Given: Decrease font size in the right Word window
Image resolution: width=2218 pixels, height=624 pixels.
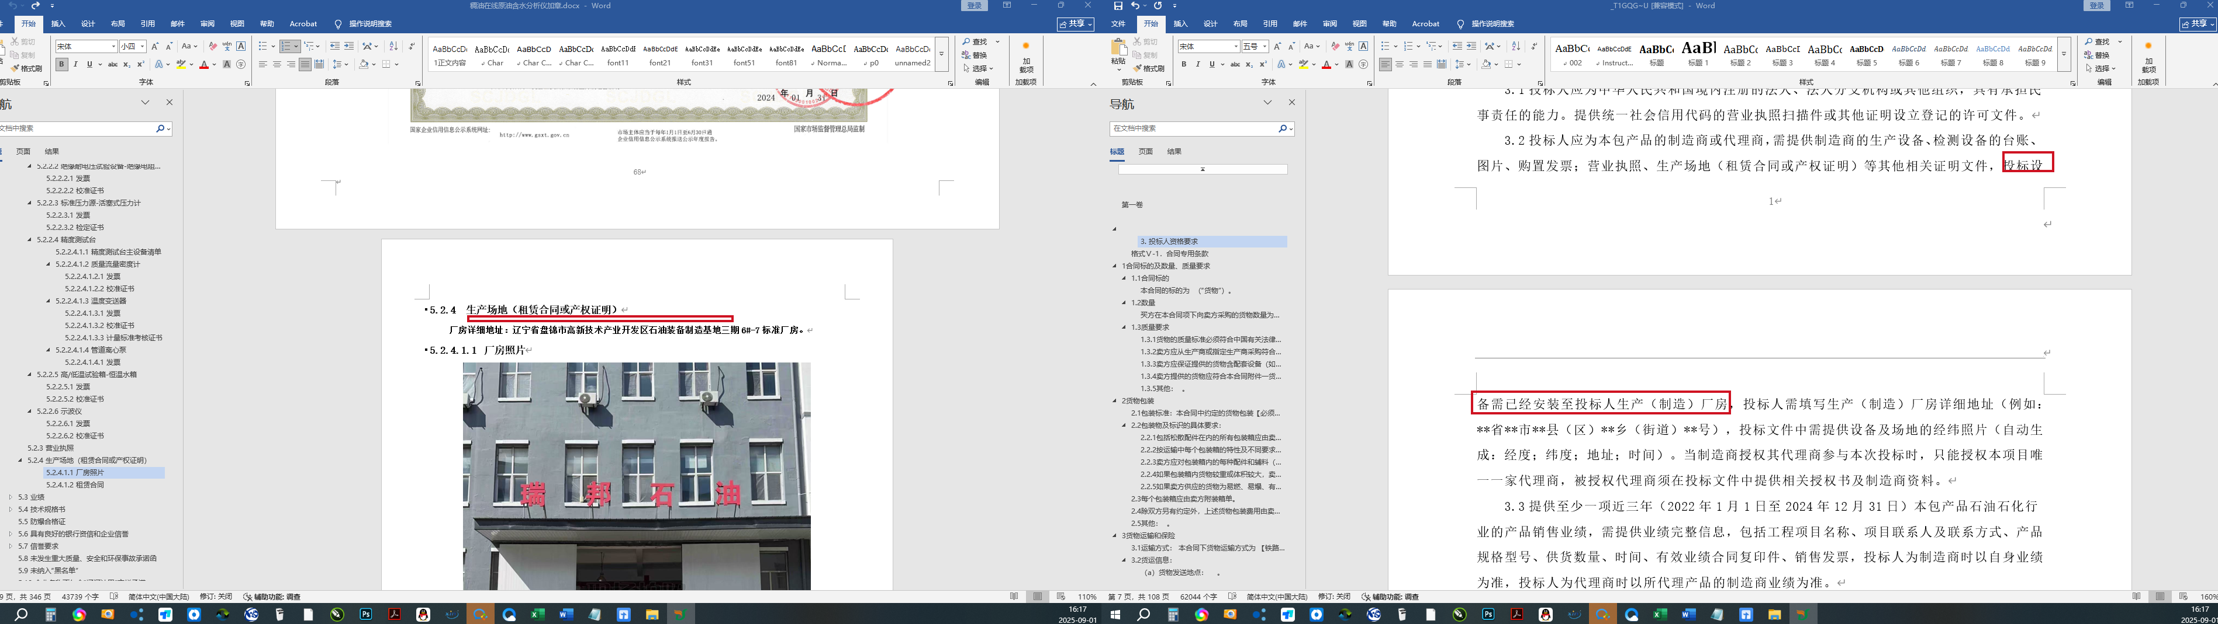Looking at the screenshot, I should [x=1291, y=47].
